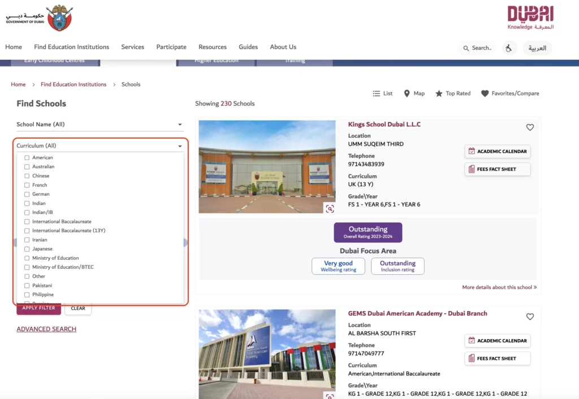
Task: Go to Find Education Institutions breadcrumb
Action: coord(74,84)
